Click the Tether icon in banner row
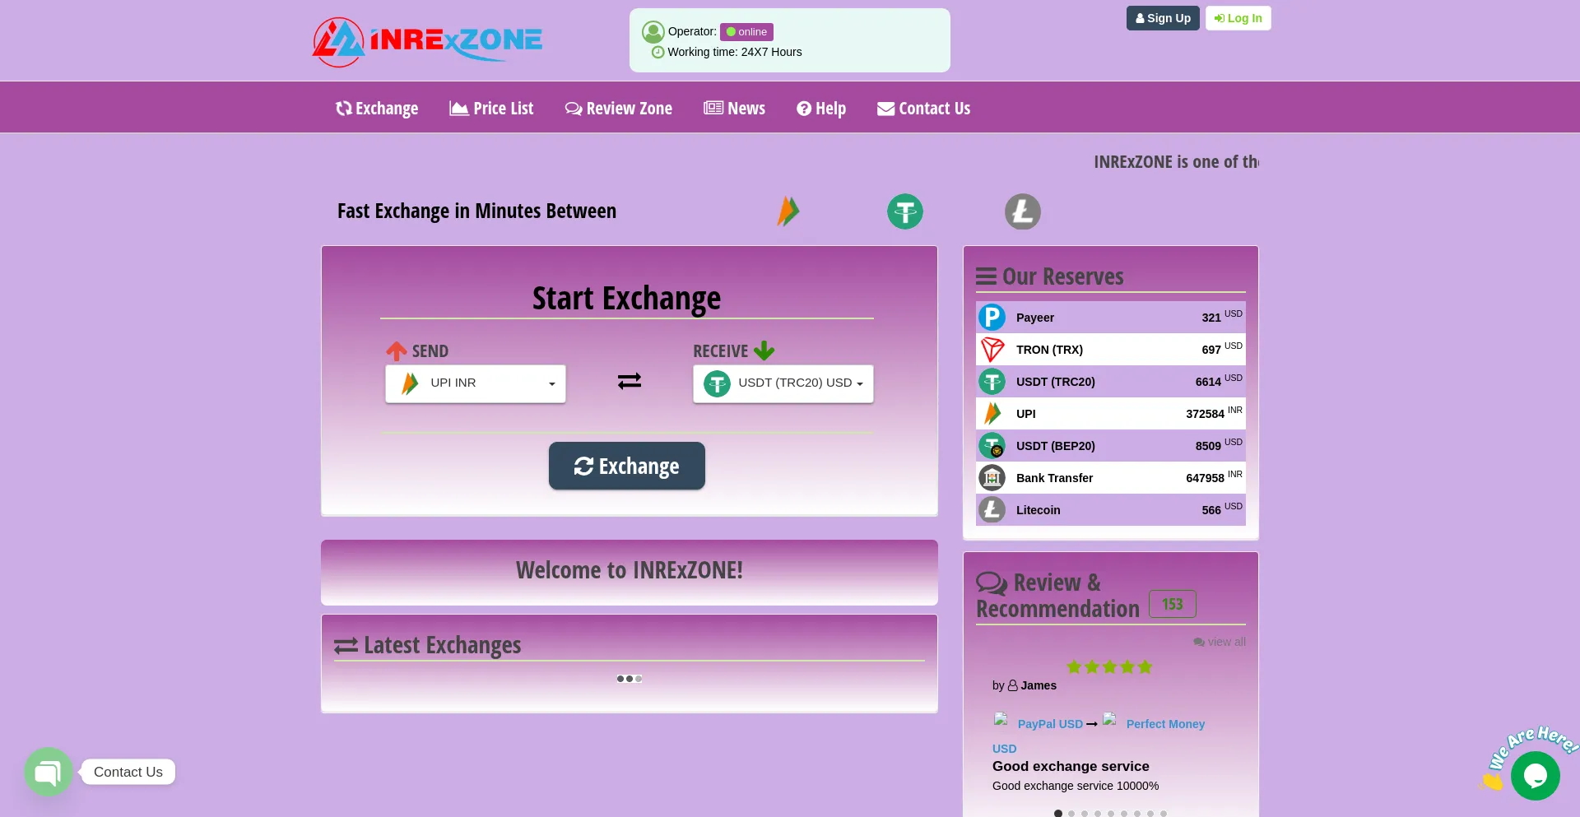The height and width of the screenshot is (817, 1580). point(905,211)
